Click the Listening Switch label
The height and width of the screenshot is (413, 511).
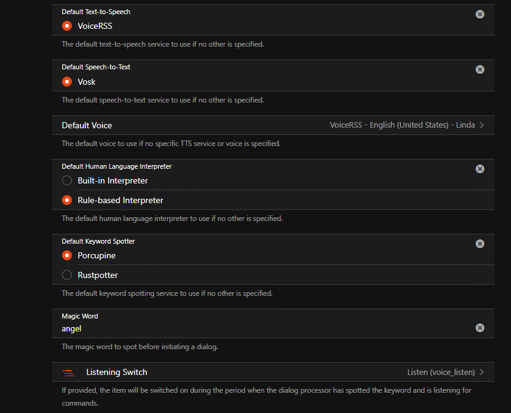click(117, 372)
